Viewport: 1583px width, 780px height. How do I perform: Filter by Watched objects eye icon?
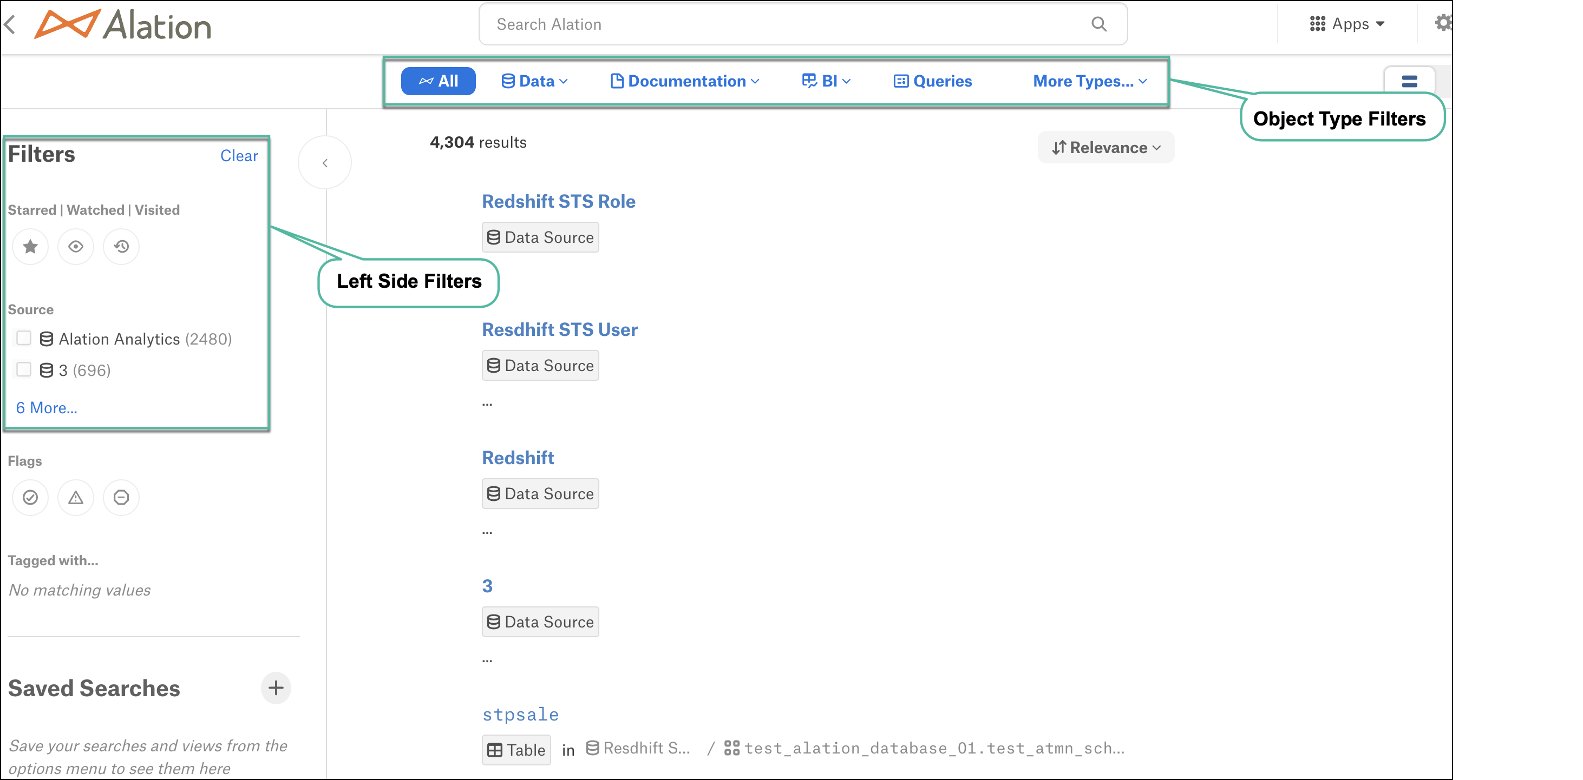click(76, 247)
